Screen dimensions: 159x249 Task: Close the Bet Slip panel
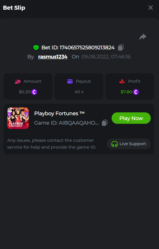tap(150, 7)
